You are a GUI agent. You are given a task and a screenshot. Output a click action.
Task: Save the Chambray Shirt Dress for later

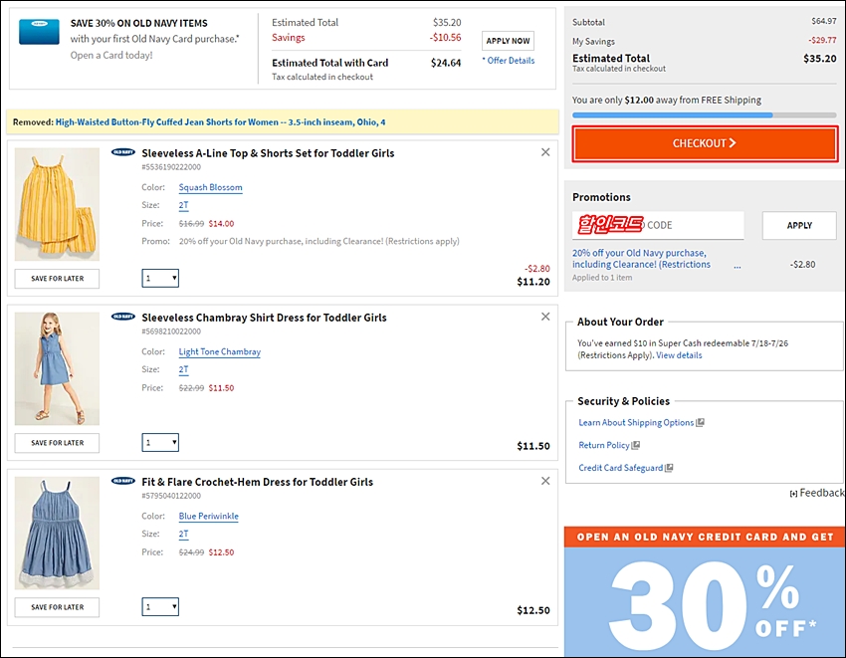click(x=57, y=443)
